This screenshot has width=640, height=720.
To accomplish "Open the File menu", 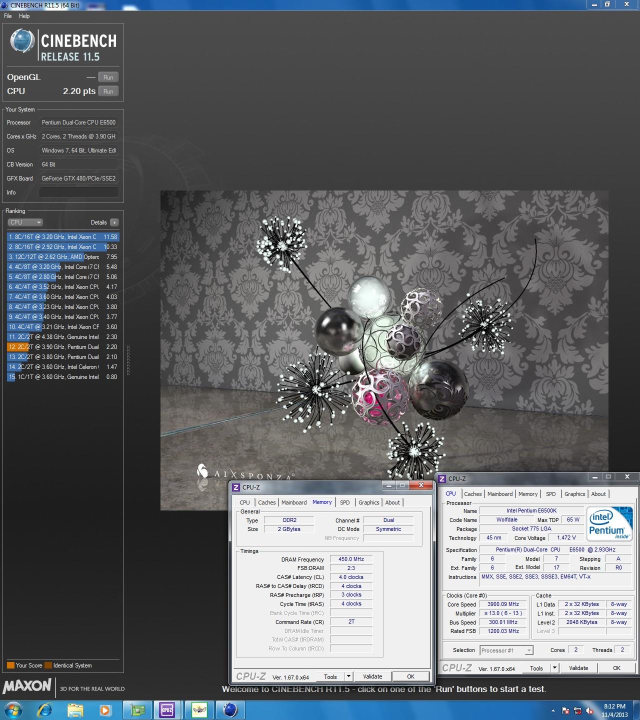I will [8, 16].
